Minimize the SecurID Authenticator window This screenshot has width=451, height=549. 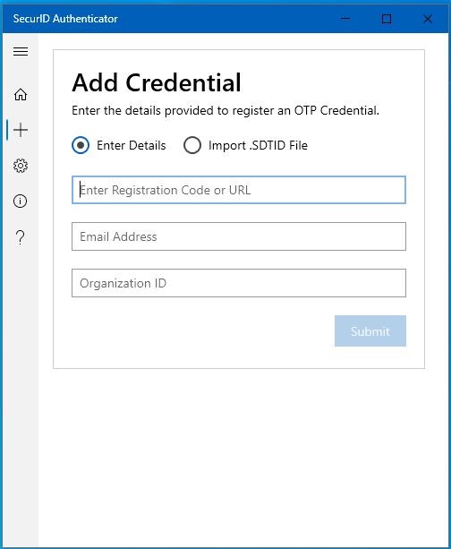(x=345, y=19)
